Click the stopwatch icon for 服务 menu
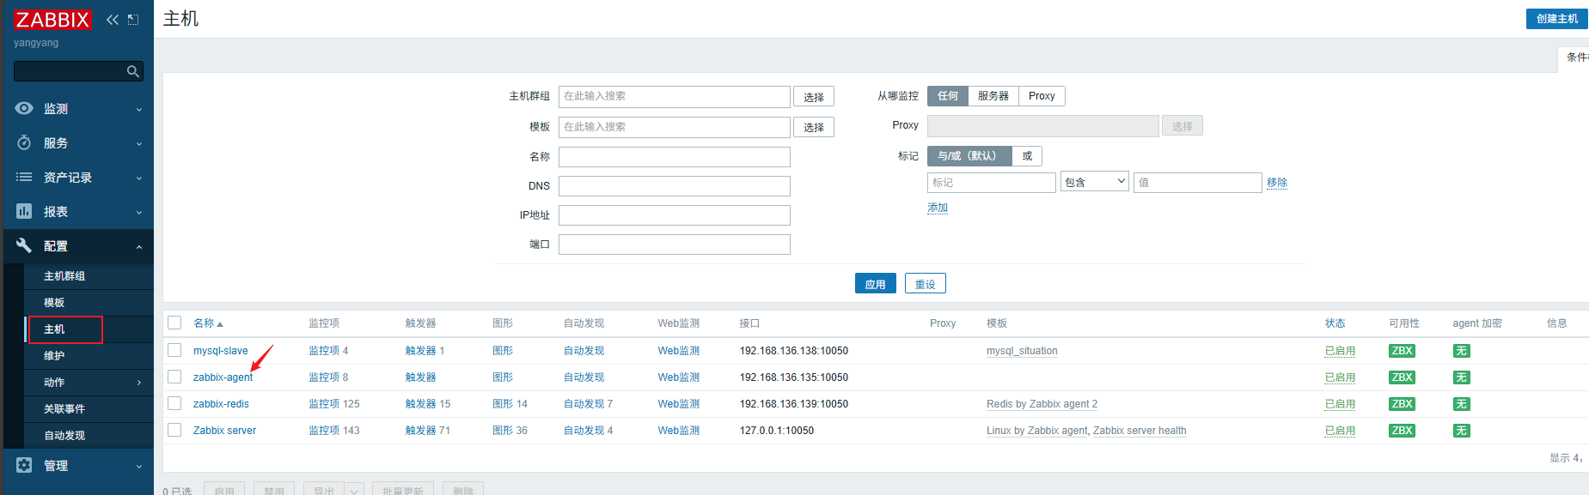Image resolution: width=1589 pixels, height=495 pixels. click(24, 142)
